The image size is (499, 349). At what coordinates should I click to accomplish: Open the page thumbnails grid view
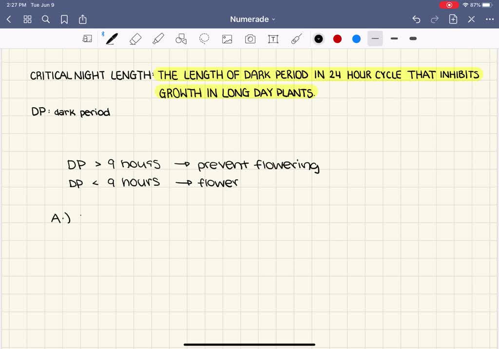coord(27,19)
